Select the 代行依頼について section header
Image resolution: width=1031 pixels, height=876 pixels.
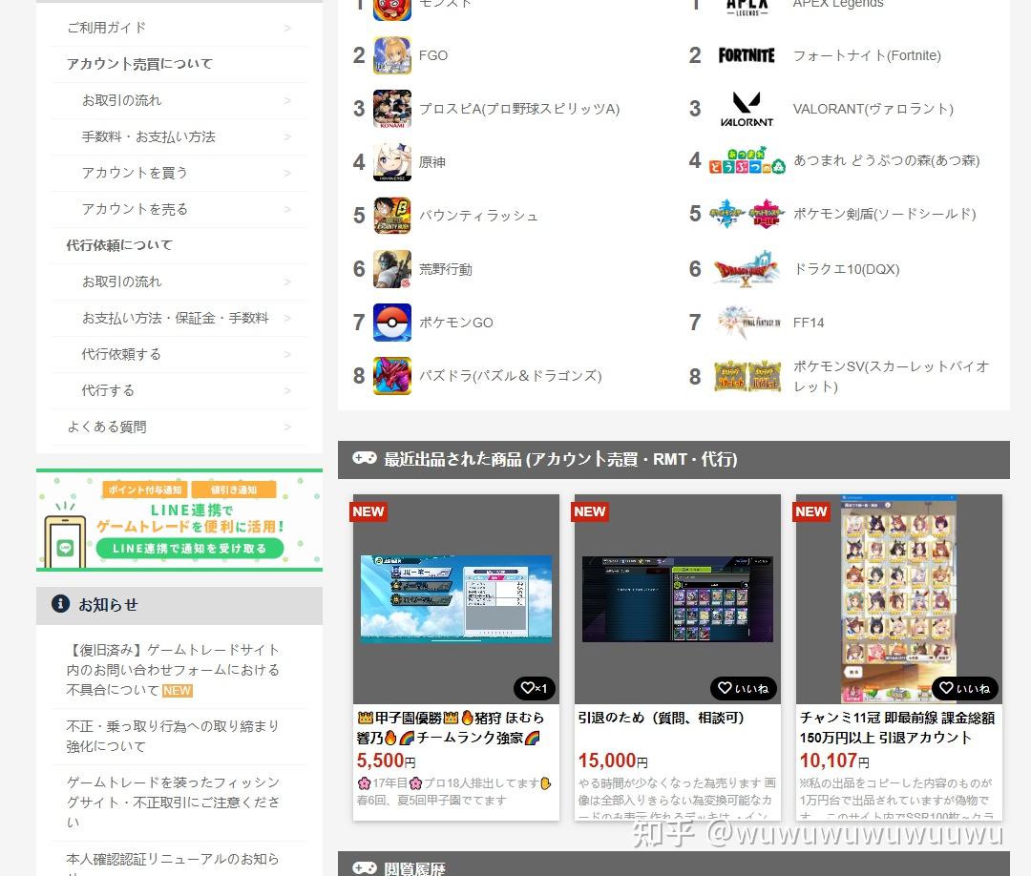tap(118, 245)
